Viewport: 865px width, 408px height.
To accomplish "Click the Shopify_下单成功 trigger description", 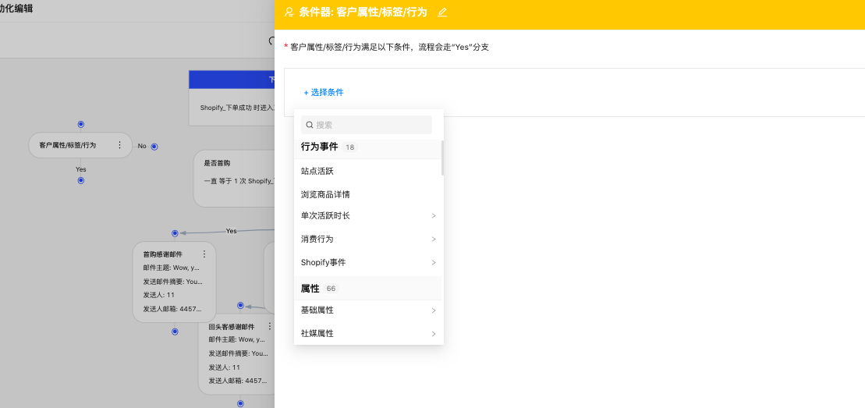I will point(237,108).
